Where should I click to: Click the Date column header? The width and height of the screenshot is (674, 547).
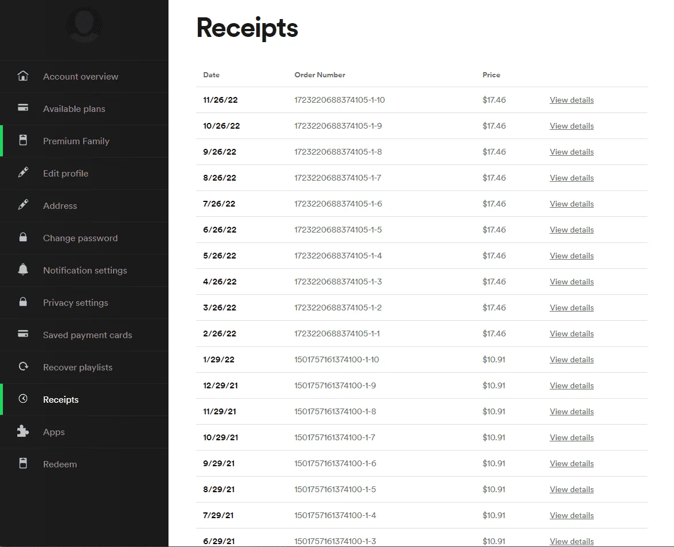tap(211, 75)
